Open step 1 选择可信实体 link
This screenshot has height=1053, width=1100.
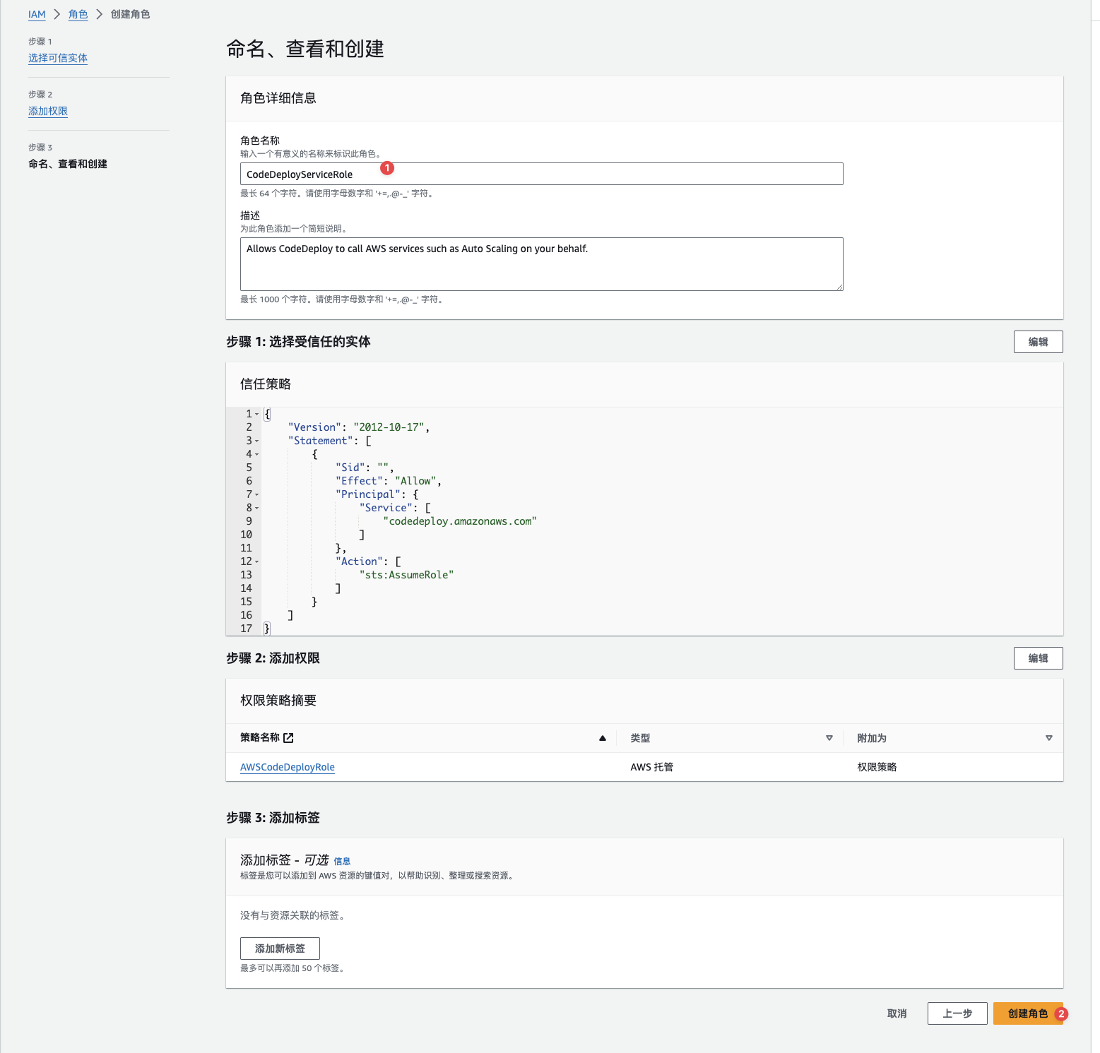click(58, 58)
